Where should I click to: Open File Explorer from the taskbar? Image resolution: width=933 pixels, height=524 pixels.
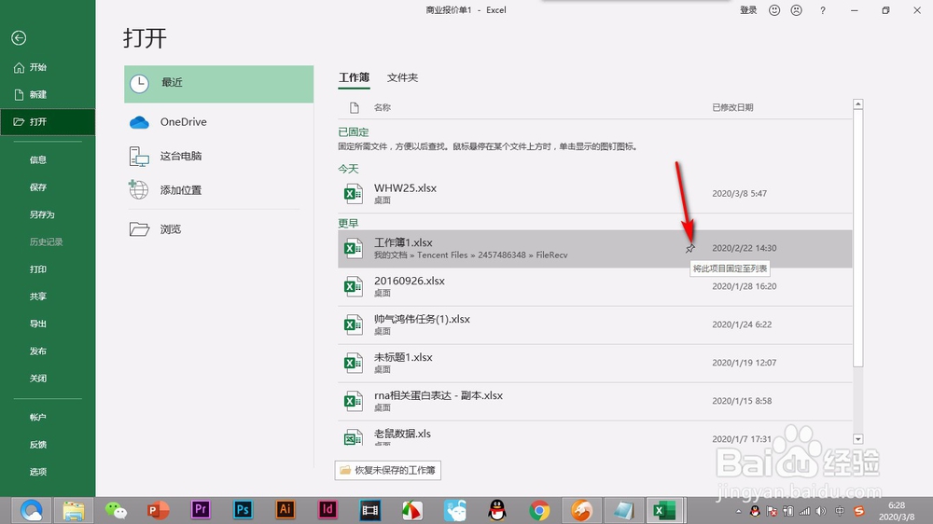tap(74, 510)
